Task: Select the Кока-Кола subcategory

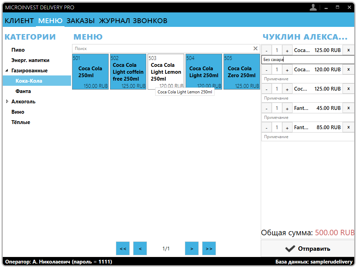Action: click(37, 81)
